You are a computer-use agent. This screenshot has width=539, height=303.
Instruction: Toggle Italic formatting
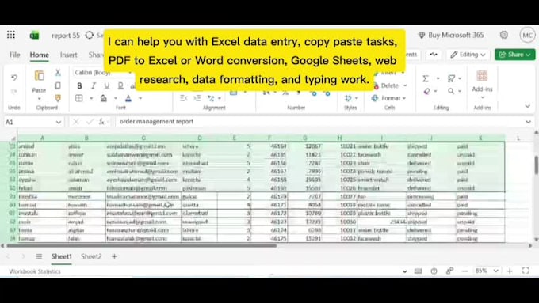click(94, 85)
